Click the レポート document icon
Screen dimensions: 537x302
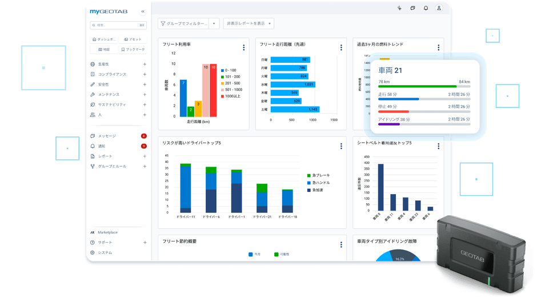tap(93, 156)
